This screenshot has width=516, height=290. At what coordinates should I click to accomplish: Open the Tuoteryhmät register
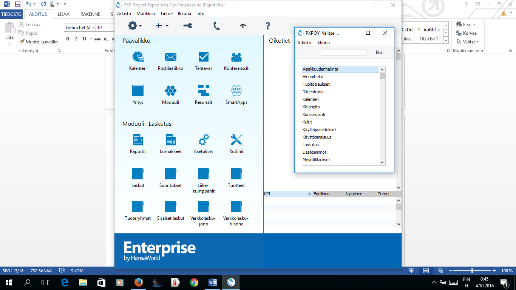pos(138,207)
